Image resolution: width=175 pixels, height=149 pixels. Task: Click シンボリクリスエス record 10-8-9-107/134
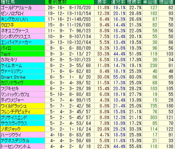point(69,37)
